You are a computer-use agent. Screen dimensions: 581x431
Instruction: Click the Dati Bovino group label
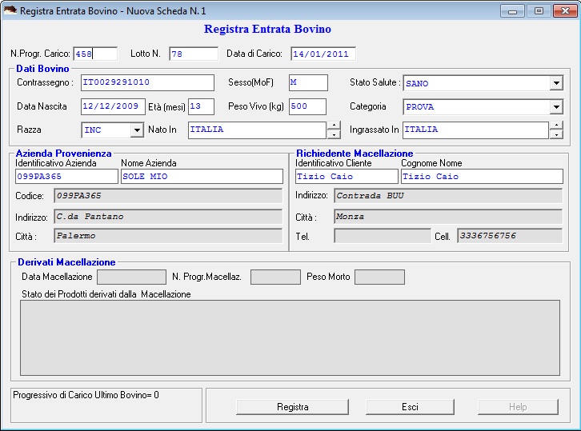[x=42, y=69]
